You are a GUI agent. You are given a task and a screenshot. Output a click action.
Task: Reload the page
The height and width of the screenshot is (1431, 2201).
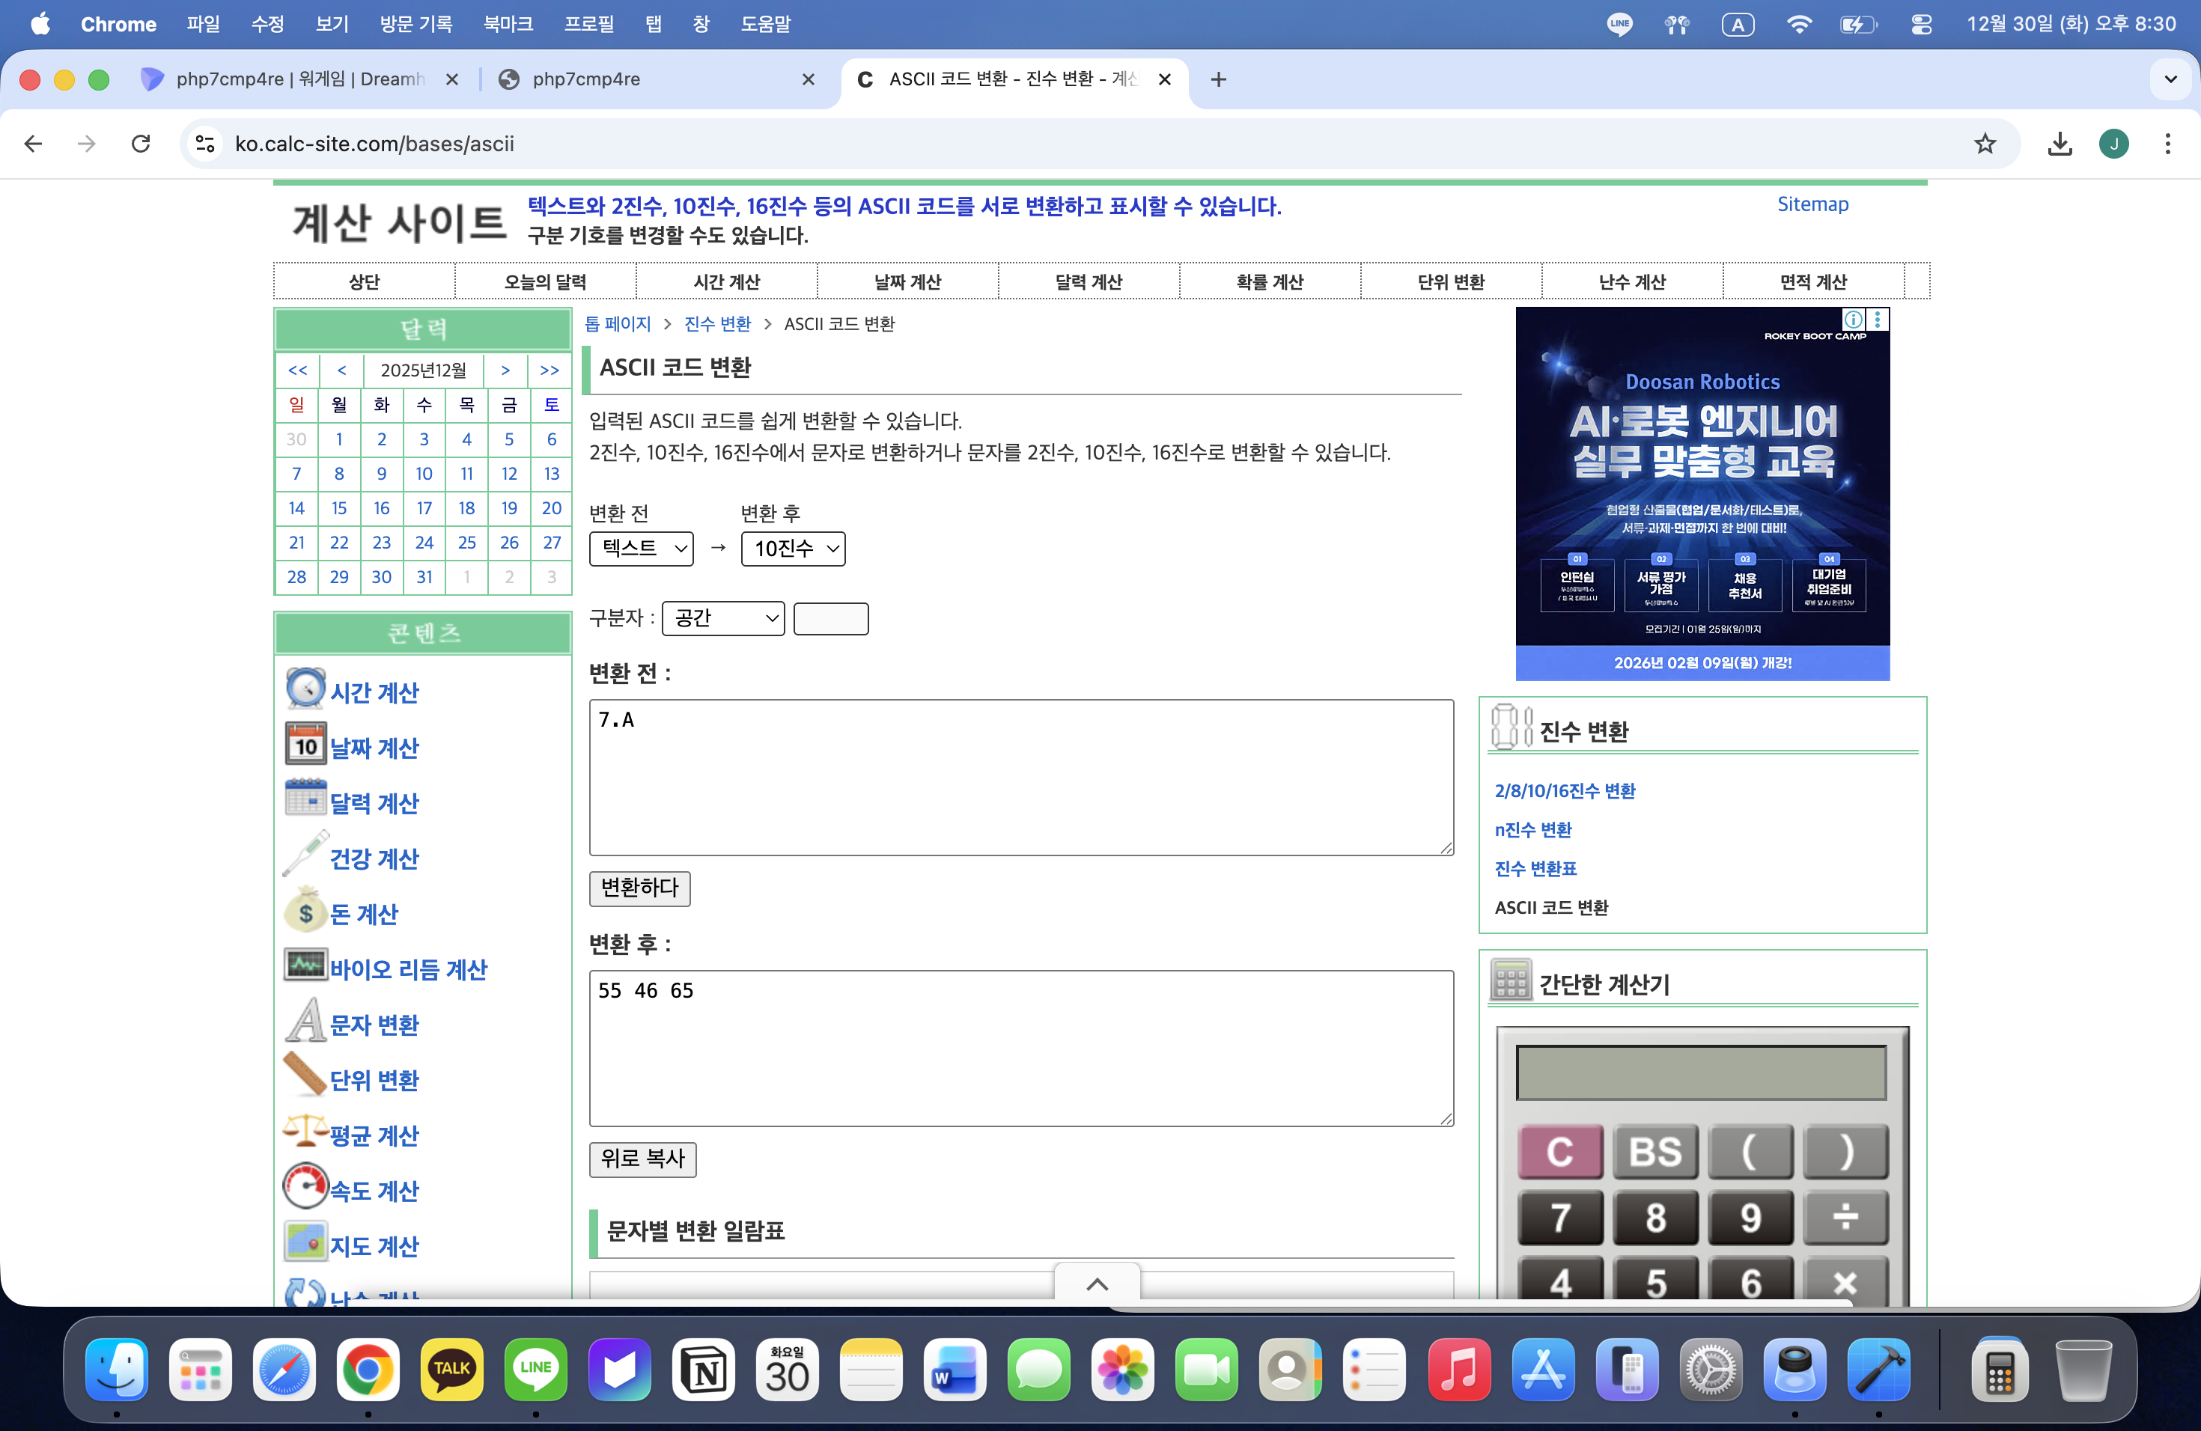141,143
